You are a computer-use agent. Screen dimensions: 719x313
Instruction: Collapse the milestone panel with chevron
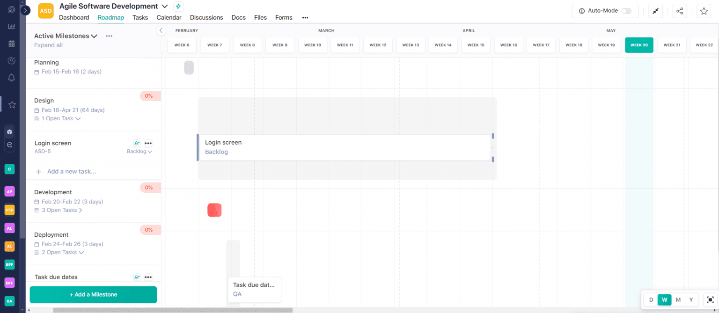(x=161, y=30)
